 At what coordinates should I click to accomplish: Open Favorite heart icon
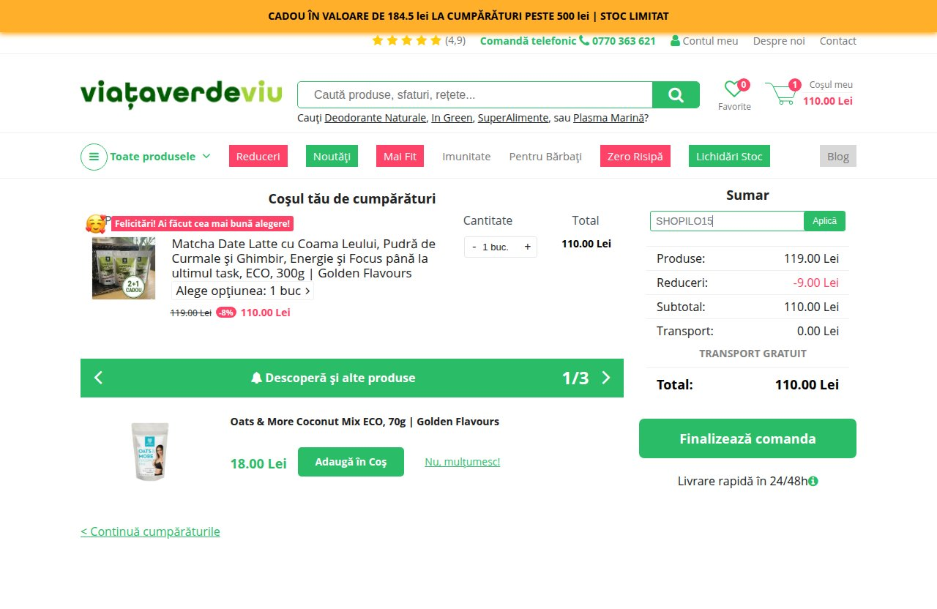[733, 89]
